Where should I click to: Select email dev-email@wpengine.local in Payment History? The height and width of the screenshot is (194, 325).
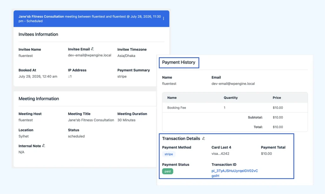point(233,84)
